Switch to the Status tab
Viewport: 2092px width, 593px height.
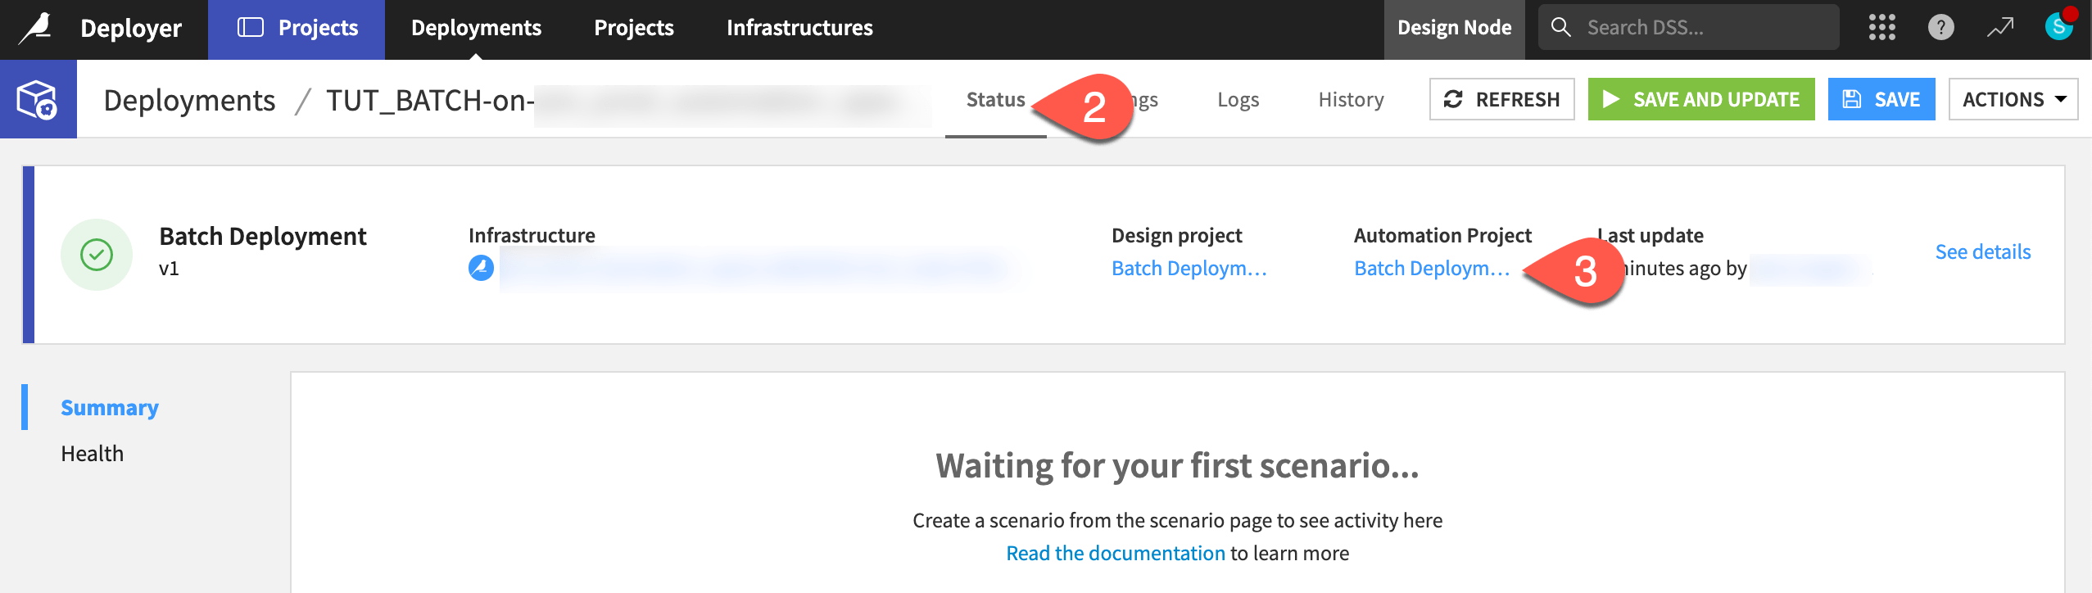995,100
